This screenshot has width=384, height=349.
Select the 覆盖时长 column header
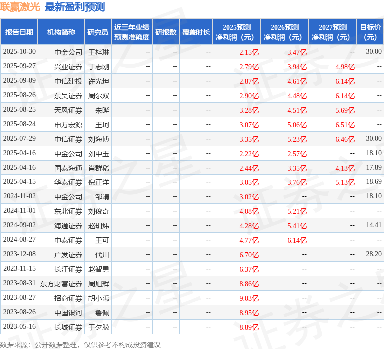(x=196, y=32)
